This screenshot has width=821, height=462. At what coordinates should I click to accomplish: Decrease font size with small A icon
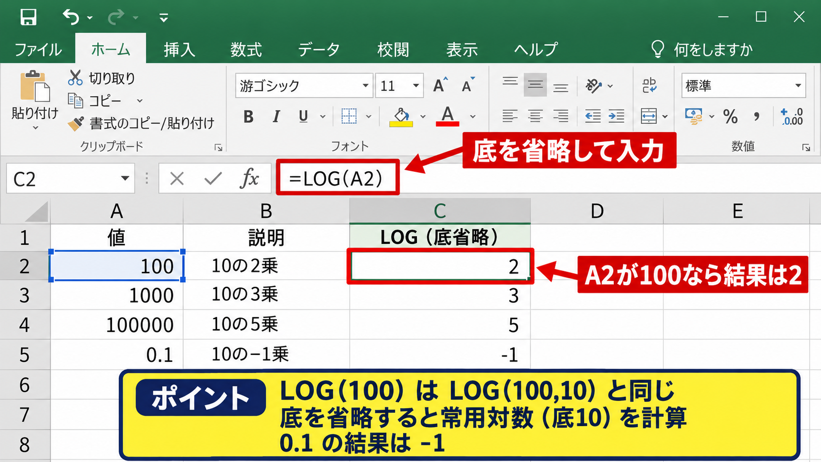click(468, 85)
